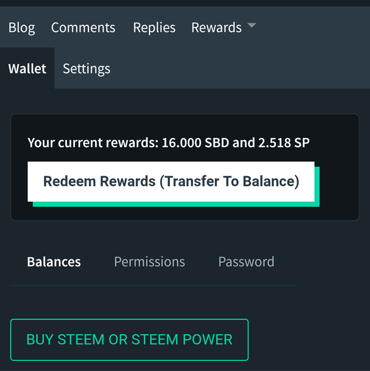Expand the Rewards dropdown arrow

[251, 26]
